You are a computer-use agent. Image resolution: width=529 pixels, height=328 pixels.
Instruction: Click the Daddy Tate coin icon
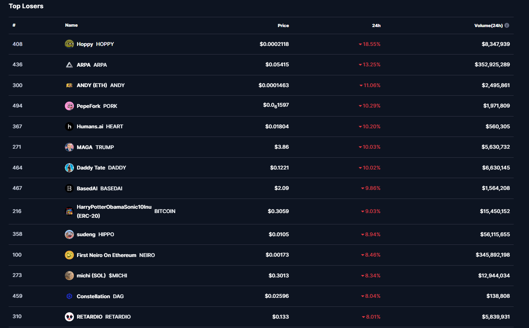69,168
